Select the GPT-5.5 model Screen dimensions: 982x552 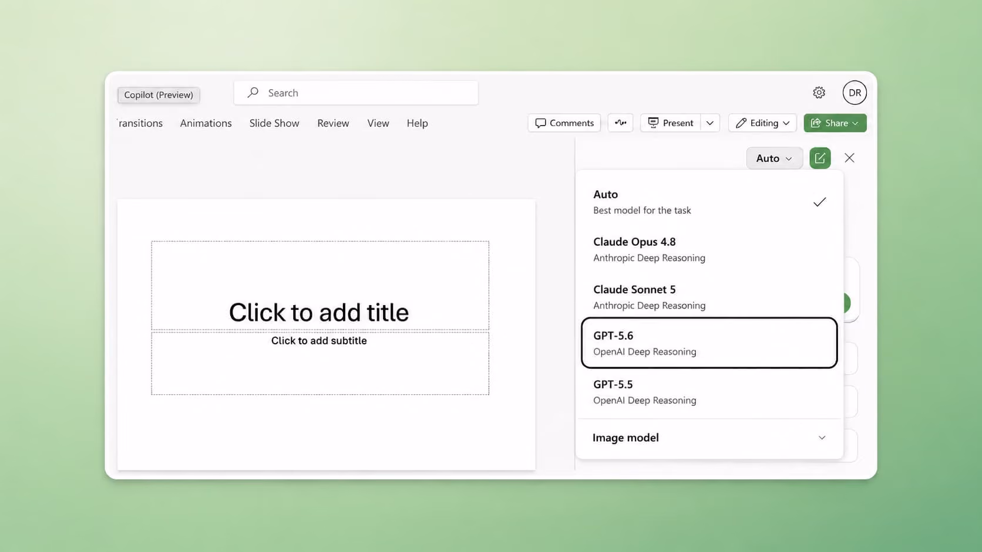709,392
